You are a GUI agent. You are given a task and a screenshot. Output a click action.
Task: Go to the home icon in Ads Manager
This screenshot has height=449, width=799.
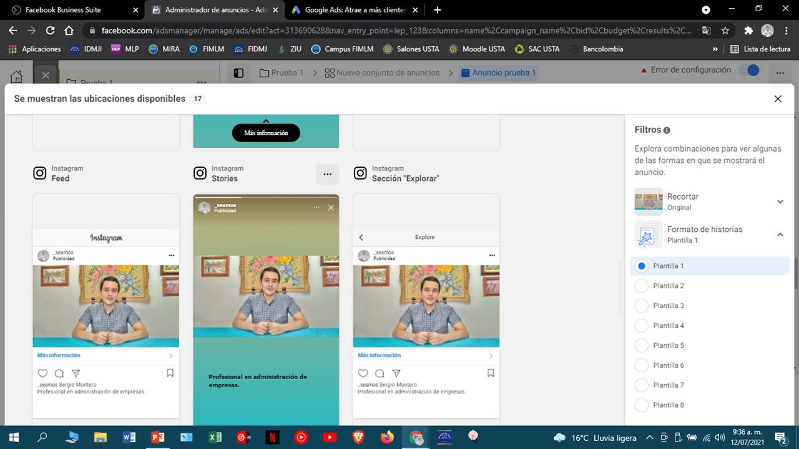point(16,76)
